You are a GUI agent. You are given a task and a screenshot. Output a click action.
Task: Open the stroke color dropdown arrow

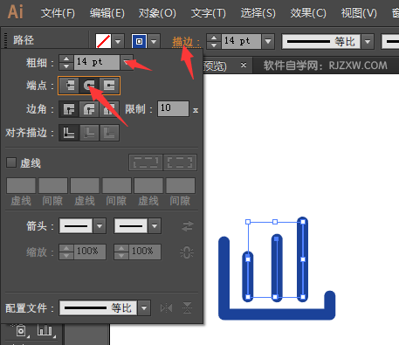(154, 41)
